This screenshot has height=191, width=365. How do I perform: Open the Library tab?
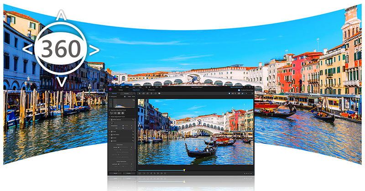[x=120, y=90]
